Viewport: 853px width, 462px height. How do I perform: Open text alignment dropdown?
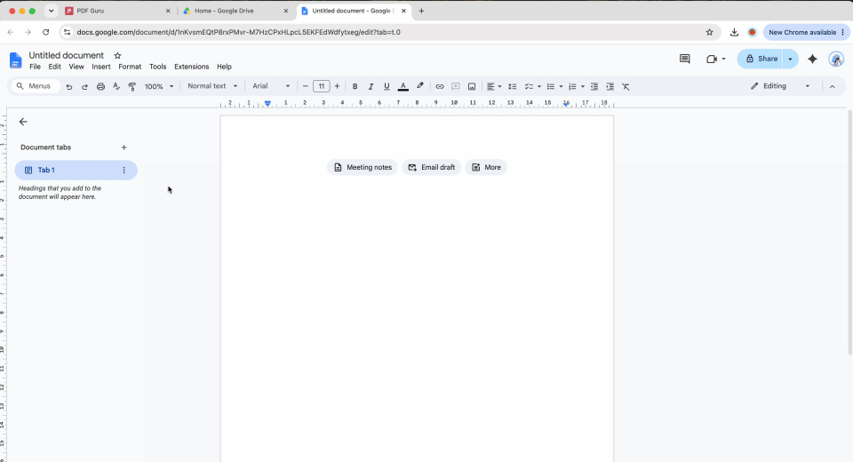(494, 86)
